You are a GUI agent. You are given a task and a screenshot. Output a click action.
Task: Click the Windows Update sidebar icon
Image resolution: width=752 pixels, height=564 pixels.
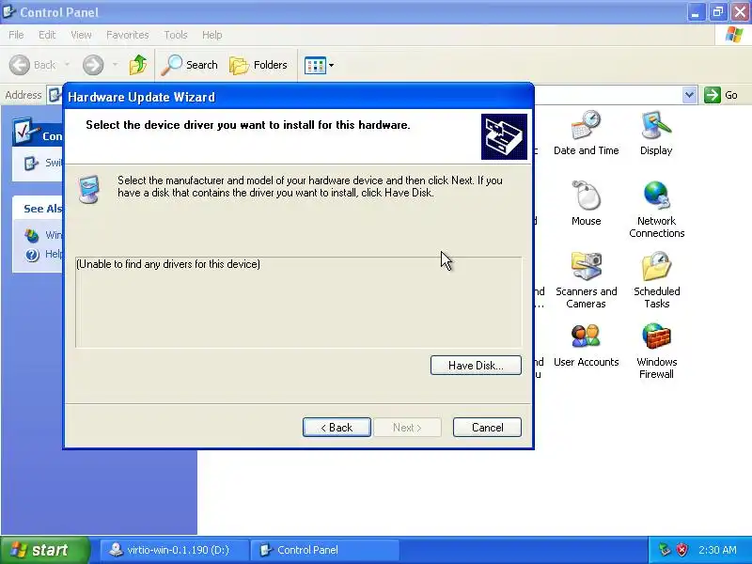32,235
